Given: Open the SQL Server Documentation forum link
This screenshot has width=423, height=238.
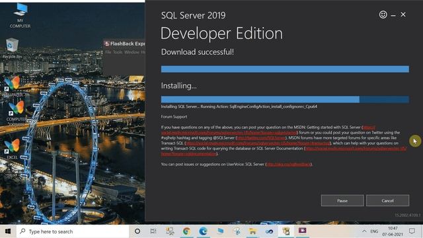Looking at the screenshot, I should click(356, 148).
